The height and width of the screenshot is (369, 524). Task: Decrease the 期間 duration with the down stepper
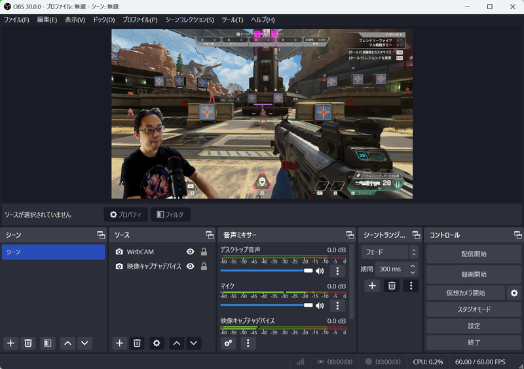point(413,273)
